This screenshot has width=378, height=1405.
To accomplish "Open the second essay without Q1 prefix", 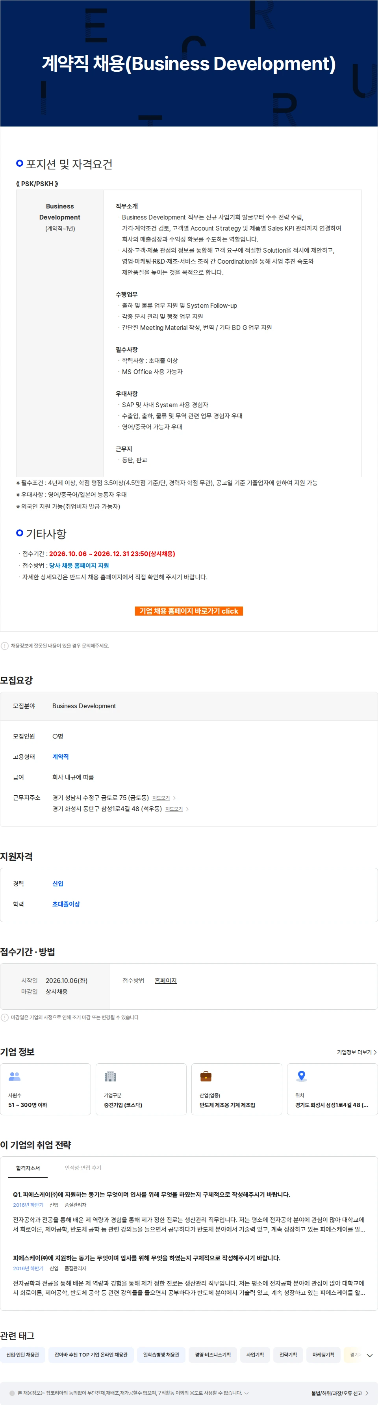I will point(146,1258).
